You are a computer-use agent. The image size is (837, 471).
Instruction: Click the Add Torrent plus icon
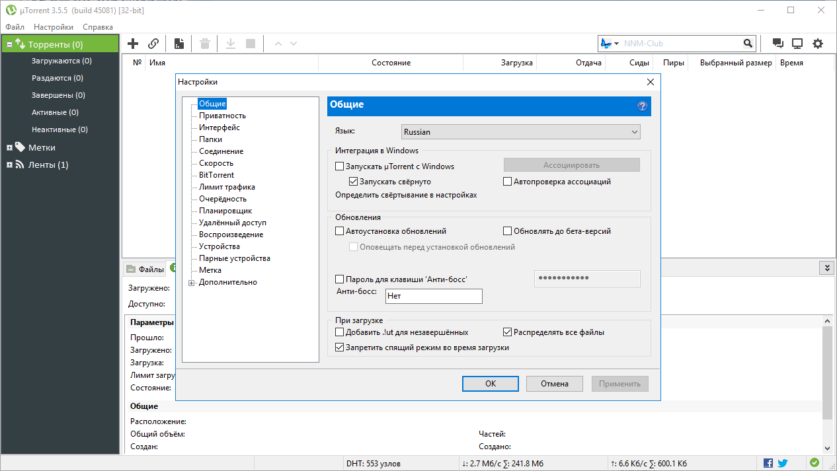point(133,44)
